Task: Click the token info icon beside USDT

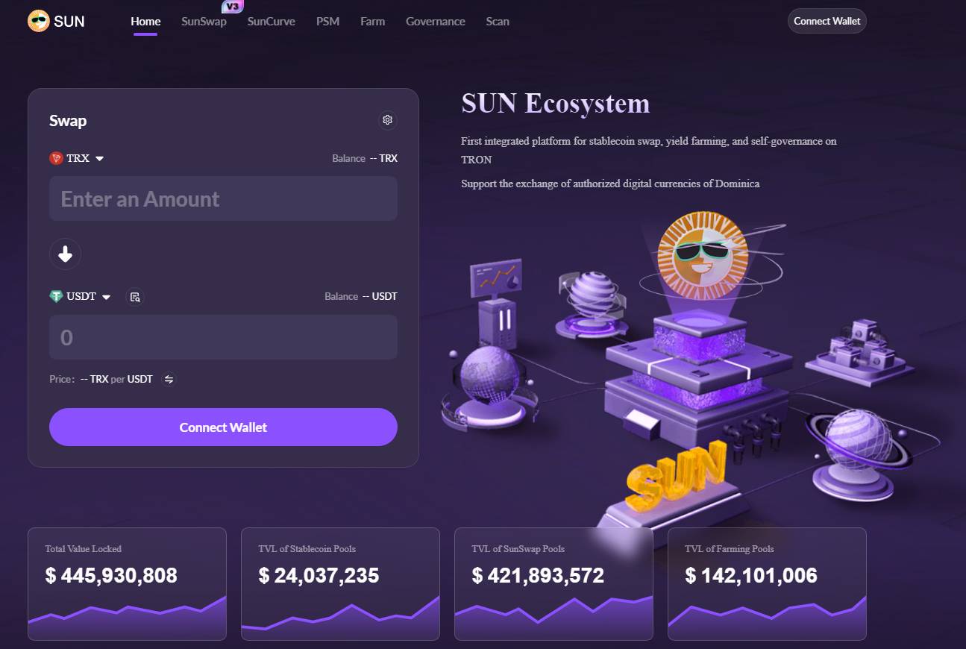Action: [x=135, y=297]
